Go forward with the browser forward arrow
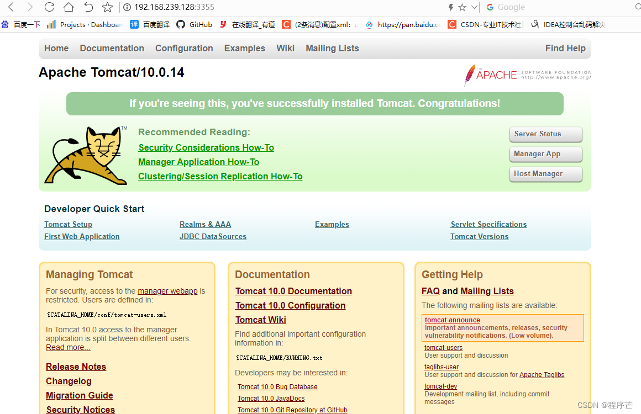Screen dimensions: 641x414 (x=29, y=7)
